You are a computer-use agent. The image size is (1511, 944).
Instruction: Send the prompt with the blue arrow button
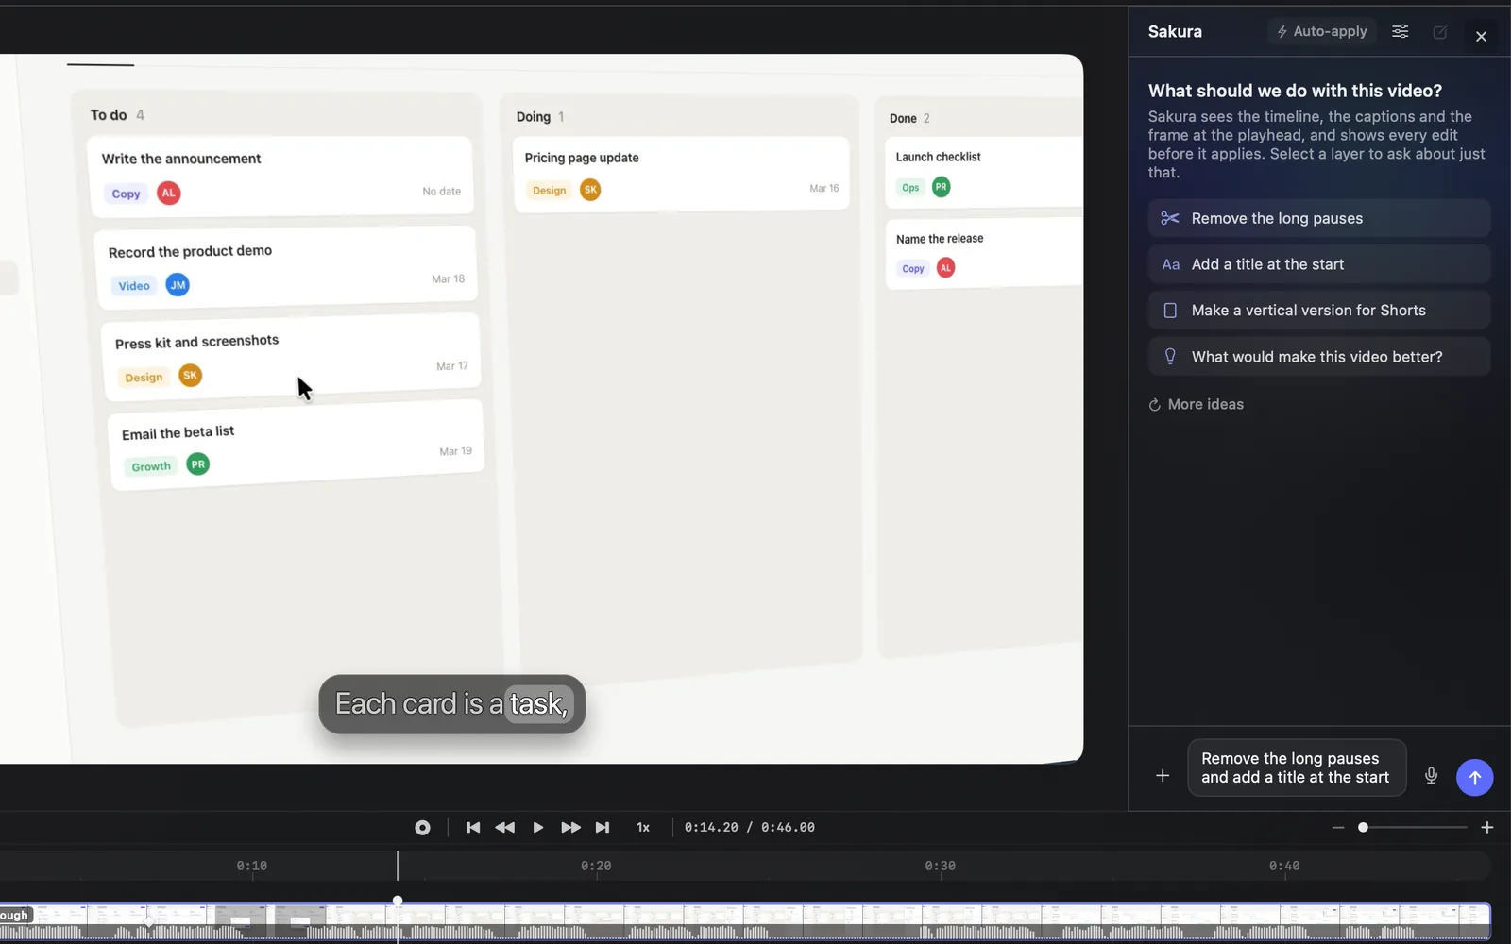pyautogui.click(x=1474, y=777)
